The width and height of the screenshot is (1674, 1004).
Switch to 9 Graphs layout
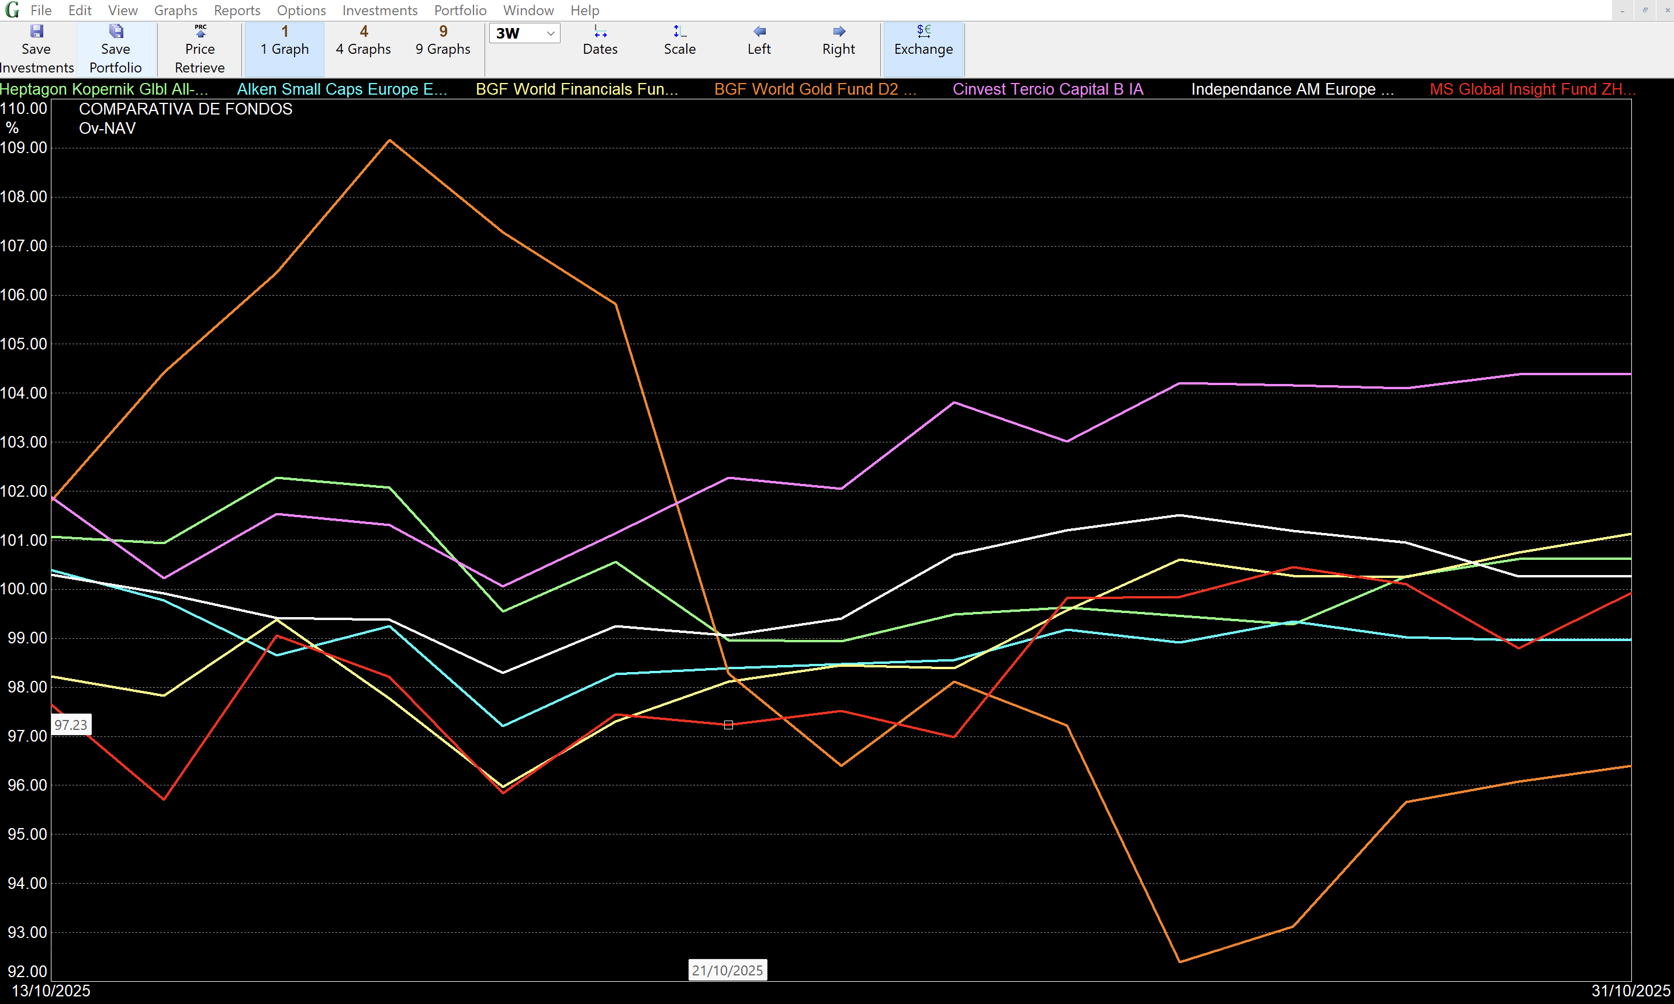tap(442, 40)
